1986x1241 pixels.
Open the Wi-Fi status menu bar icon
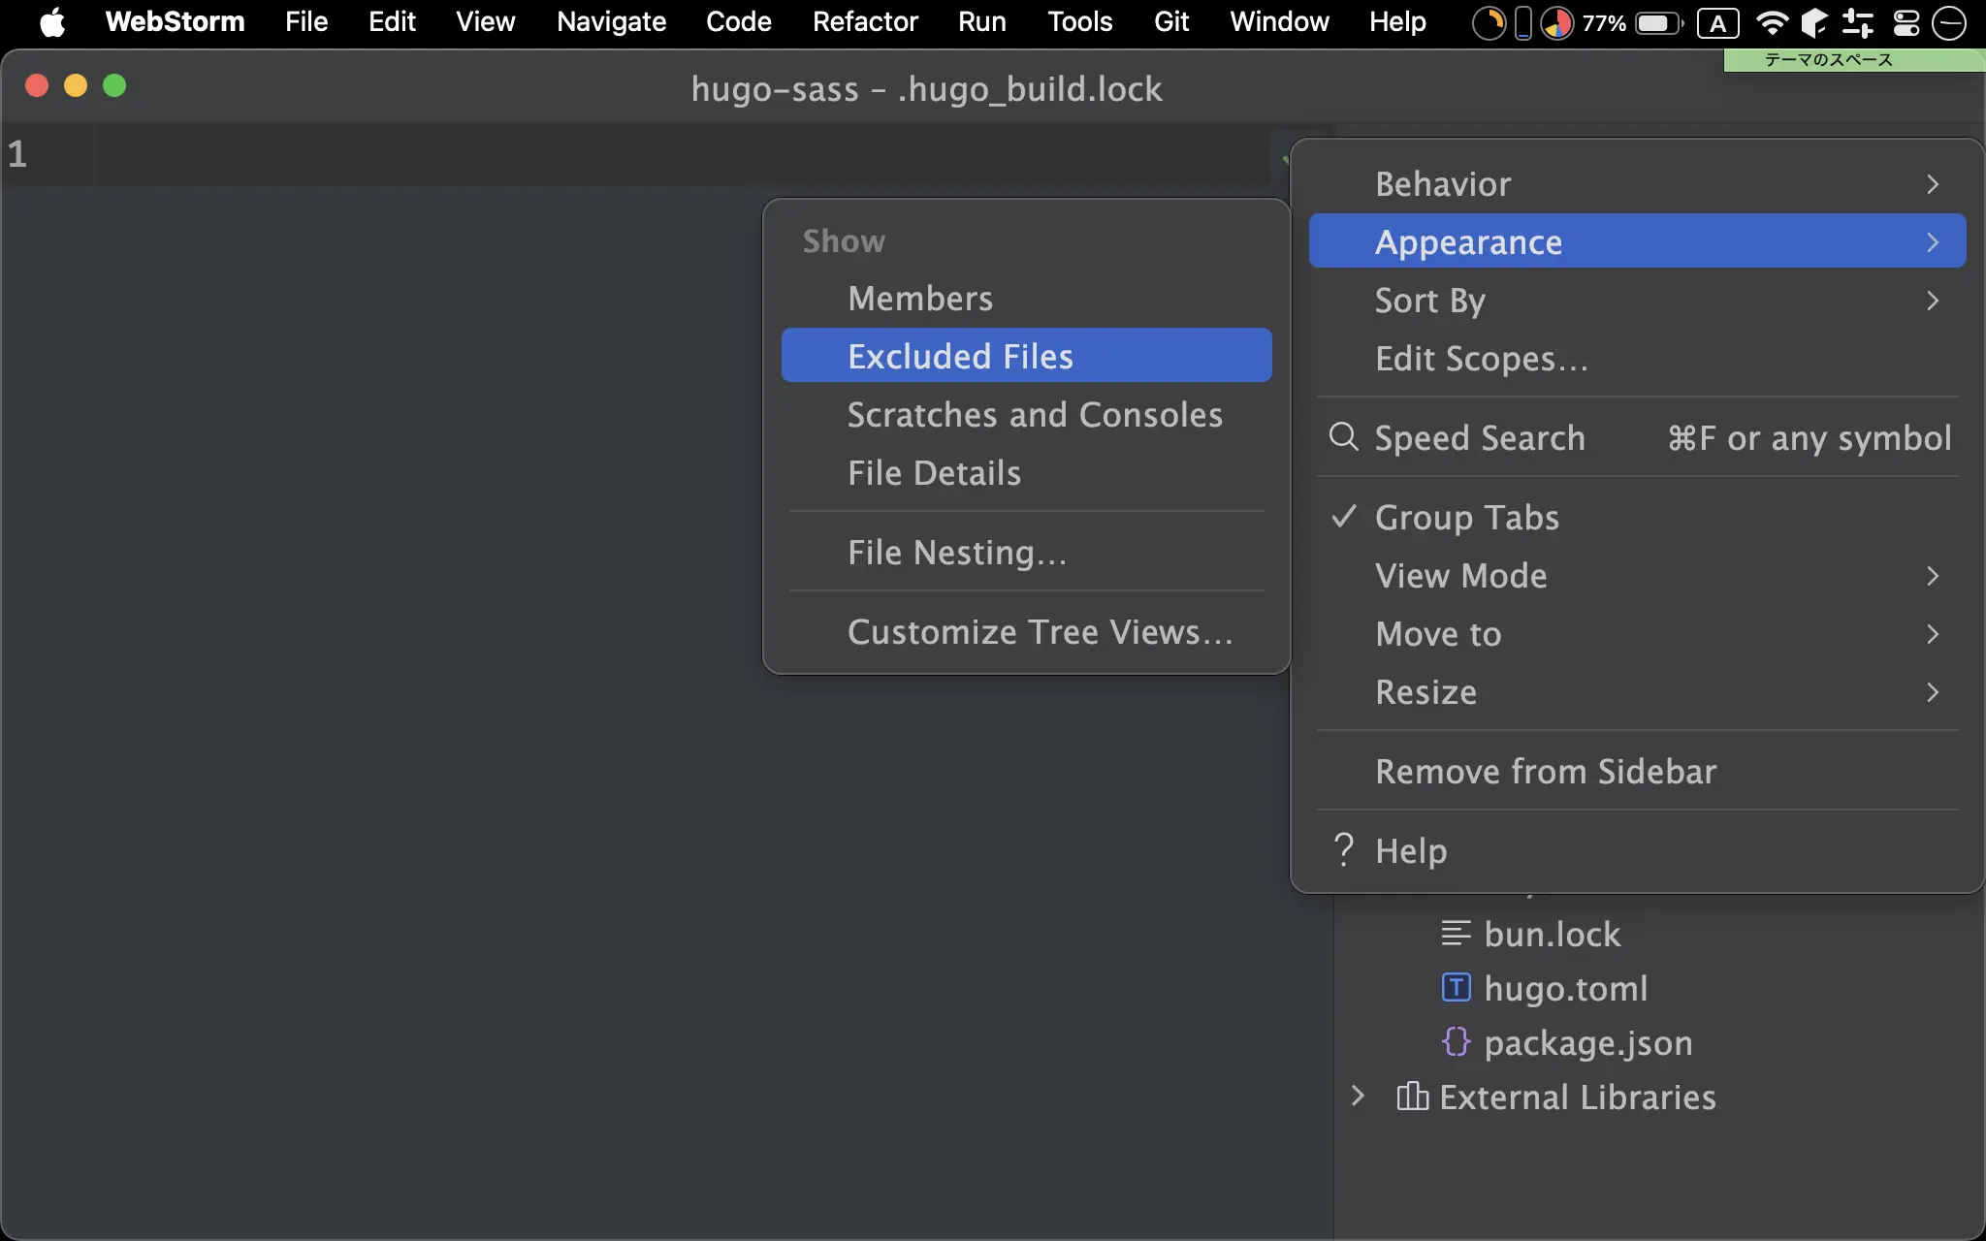click(x=1772, y=22)
